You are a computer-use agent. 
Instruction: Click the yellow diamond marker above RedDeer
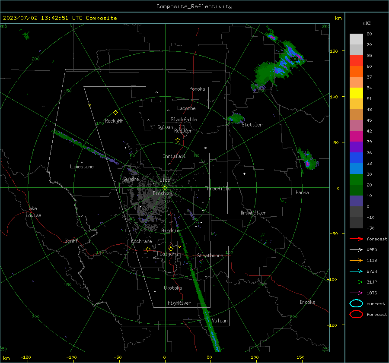pos(178,140)
